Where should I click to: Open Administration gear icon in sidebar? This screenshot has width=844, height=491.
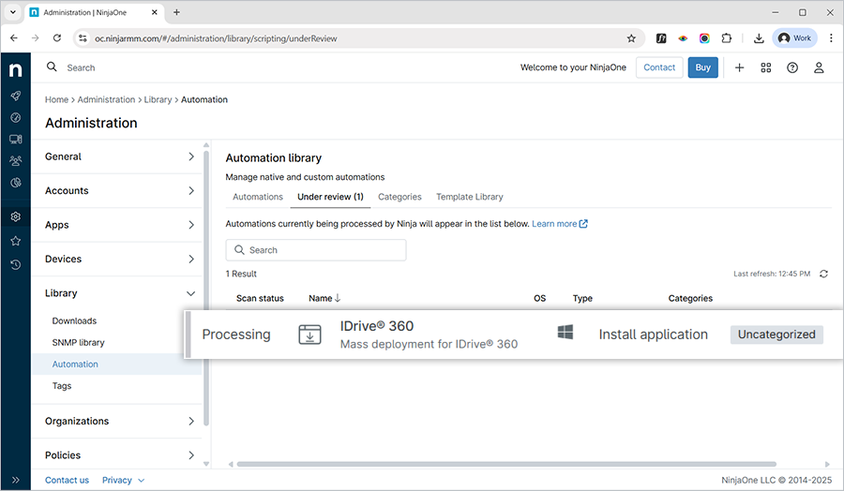point(16,217)
